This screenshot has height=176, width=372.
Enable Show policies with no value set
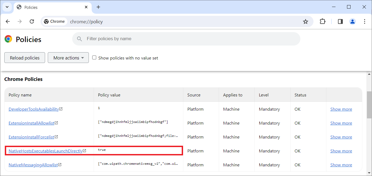pyautogui.click(x=94, y=58)
